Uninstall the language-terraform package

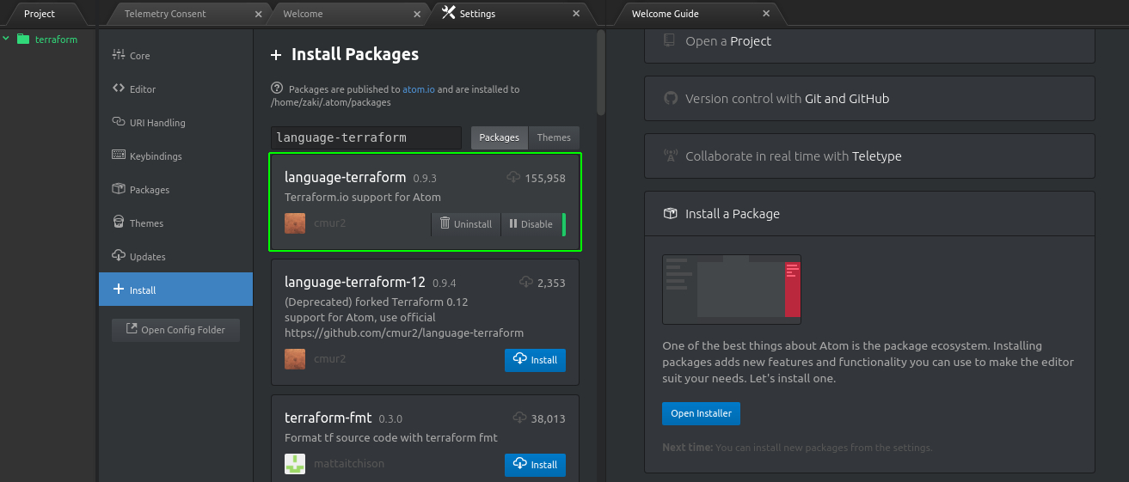(x=466, y=223)
